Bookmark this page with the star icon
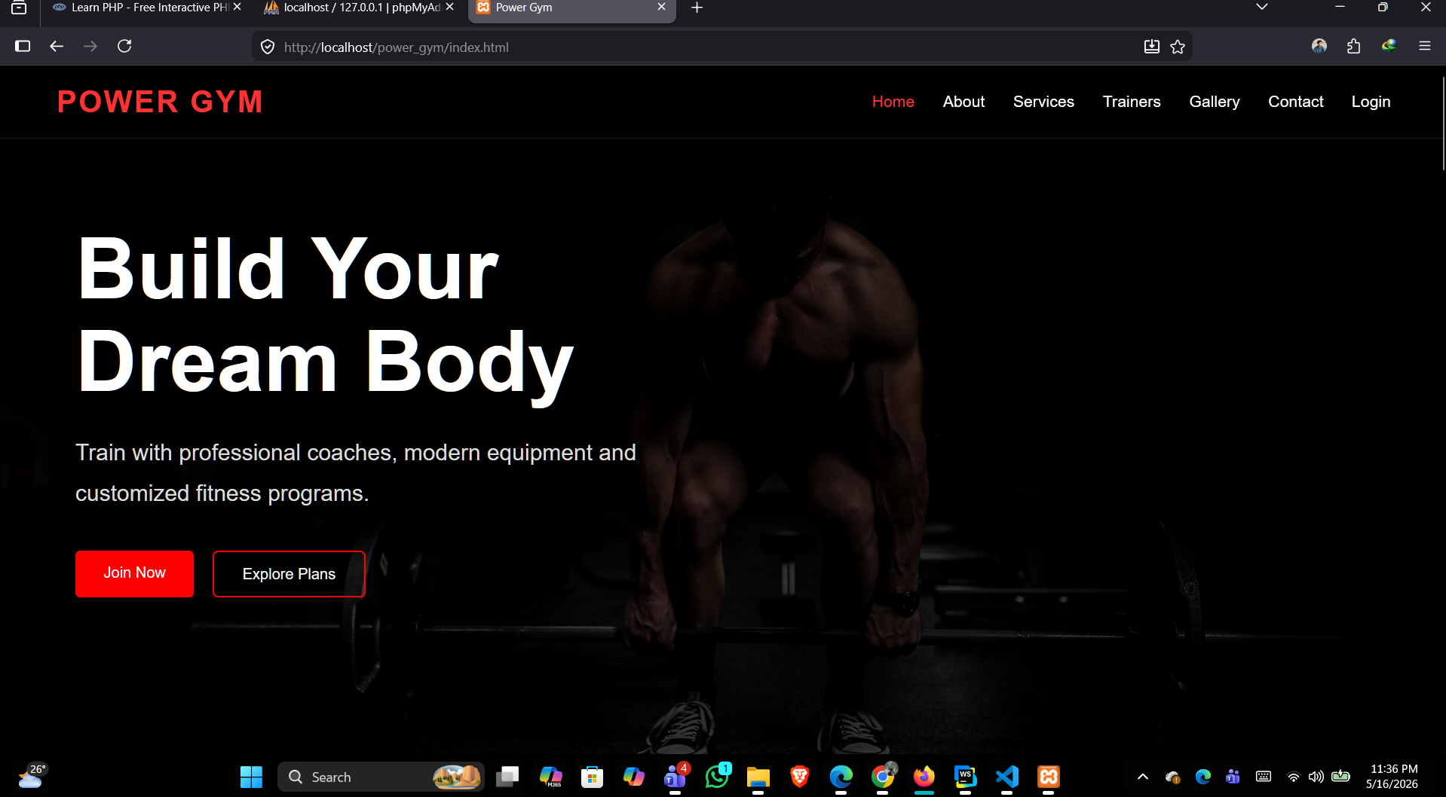Viewport: 1446px width, 797px height. click(1178, 47)
